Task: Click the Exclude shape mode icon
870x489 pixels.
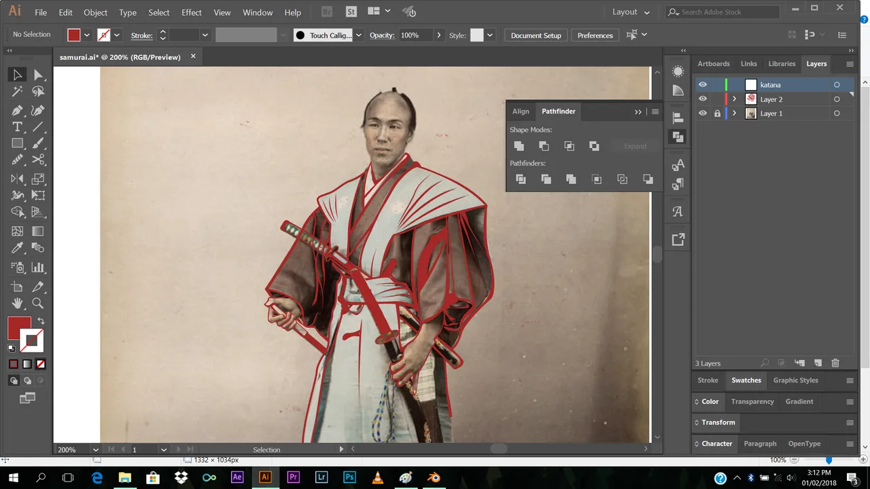Action: [x=594, y=146]
